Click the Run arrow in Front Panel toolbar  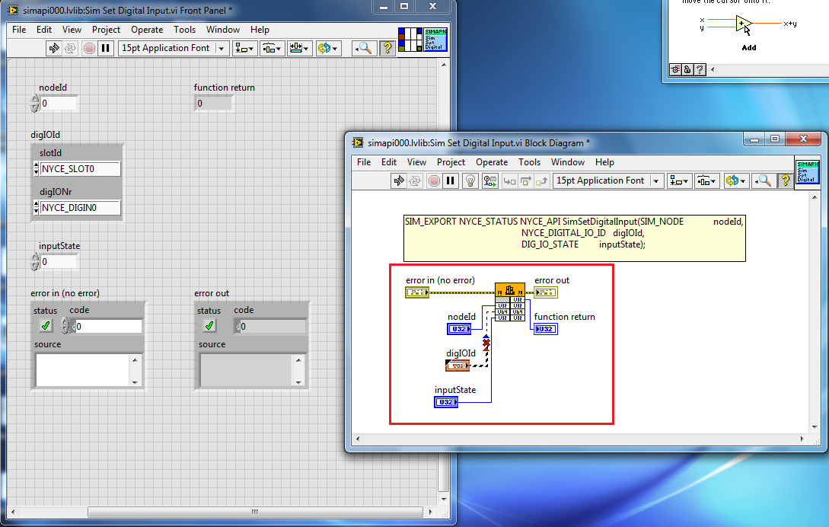54,48
